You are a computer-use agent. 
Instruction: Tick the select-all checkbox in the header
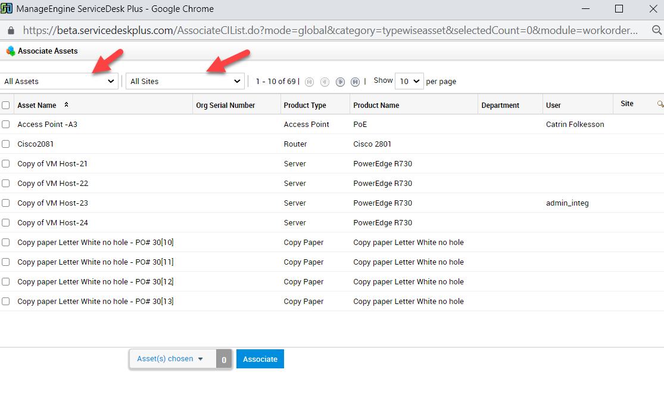[x=5, y=105]
